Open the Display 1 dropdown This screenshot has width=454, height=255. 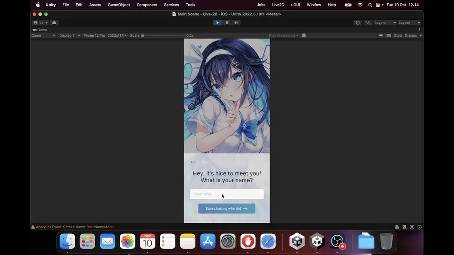click(70, 35)
